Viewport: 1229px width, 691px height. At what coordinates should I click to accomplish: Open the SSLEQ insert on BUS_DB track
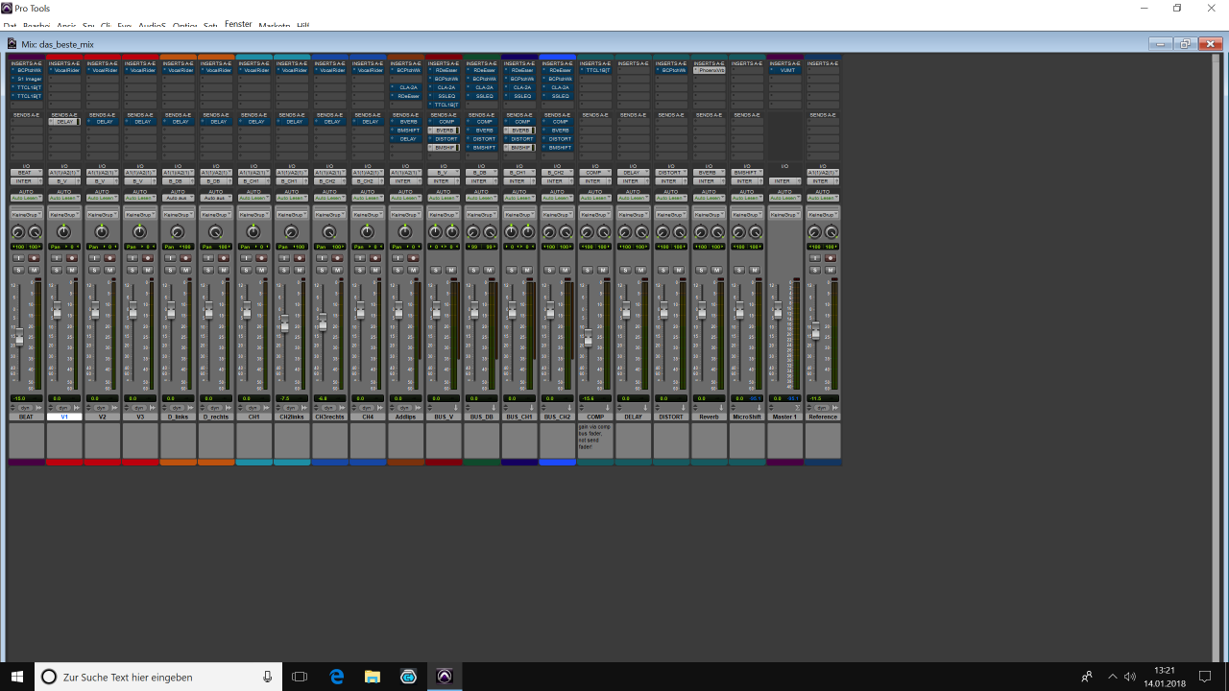482,96
